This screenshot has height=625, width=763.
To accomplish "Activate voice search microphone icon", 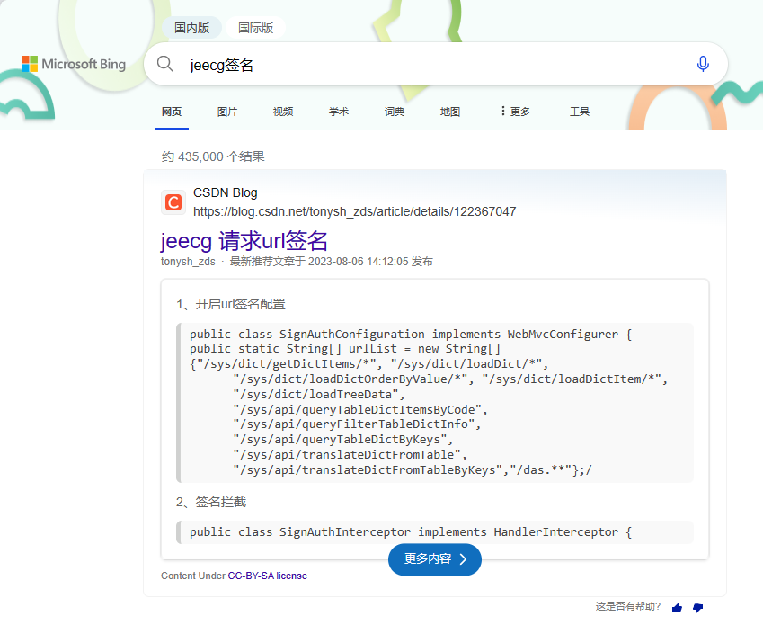I will click(x=703, y=64).
